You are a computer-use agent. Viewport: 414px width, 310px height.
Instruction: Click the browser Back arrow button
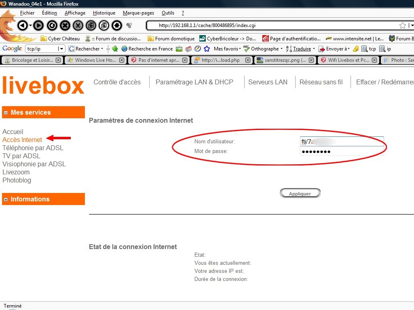coord(23,25)
